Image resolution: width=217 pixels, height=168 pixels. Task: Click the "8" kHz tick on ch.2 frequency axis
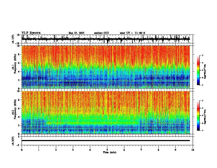(x=19, y=100)
